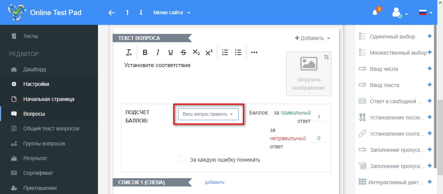The image size is (443, 194).
Task: Open the Меню сайта dropdown
Action: point(171,13)
